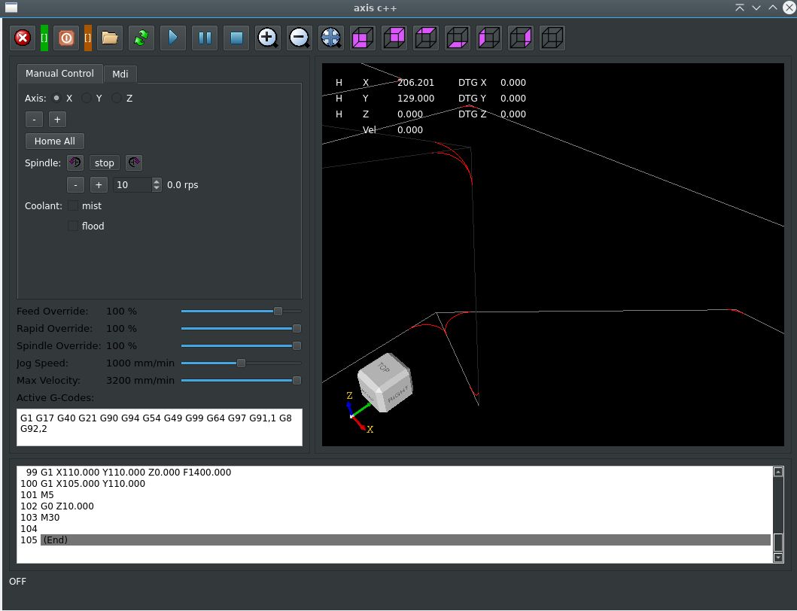Switch to the left-face cube view
Screen dimensions: 797x611
[x=489, y=38]
